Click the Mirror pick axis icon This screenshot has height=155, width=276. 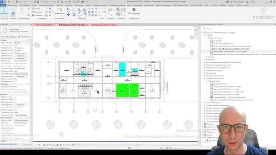click(x=79, y=9)
